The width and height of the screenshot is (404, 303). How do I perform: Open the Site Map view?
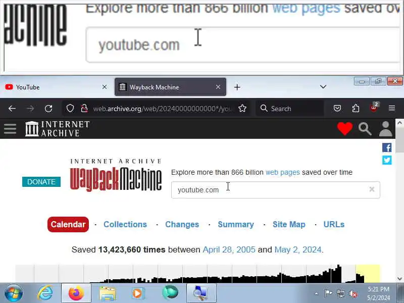coord(289,224)
